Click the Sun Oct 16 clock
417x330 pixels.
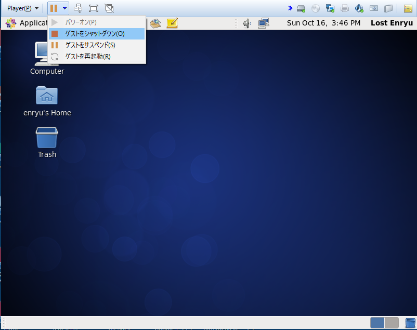(x=323, y=23)
